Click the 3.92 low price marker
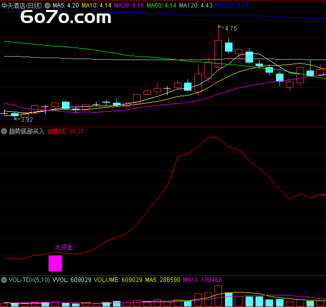This screenshot has width=326, height=307. point(27,120)
